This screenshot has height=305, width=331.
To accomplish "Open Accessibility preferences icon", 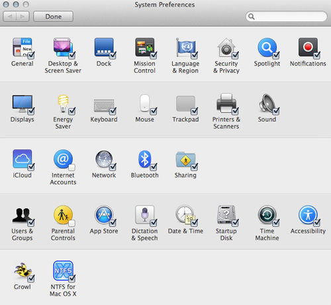I will [x=308, y=215].
